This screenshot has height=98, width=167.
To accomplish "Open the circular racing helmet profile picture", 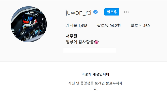I will click(x=29, y=24).
